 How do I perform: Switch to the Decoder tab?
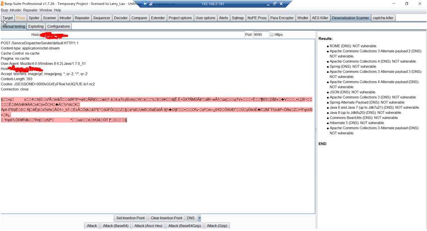point(121,18)
